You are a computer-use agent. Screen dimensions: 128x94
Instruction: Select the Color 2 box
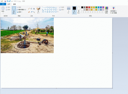click(79, 10)
